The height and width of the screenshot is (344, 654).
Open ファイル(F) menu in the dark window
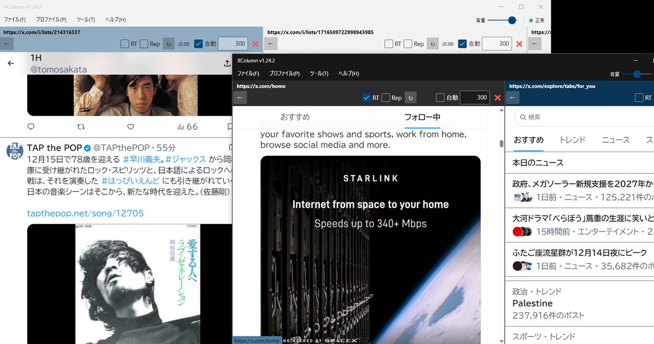tap(248, 74)
